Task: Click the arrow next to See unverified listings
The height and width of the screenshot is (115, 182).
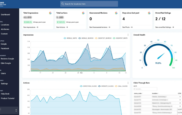Action: (x=173, y=27)
